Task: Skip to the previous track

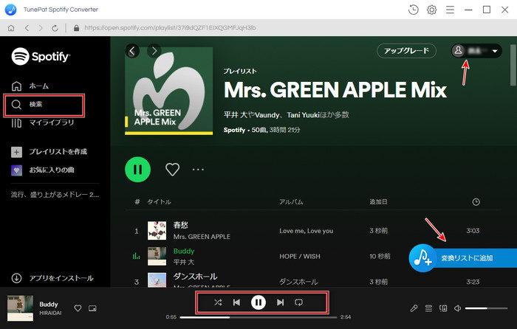Action: 237,302
